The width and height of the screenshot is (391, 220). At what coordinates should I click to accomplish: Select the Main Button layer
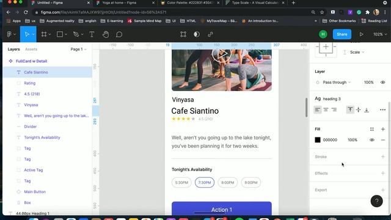(48, 191)
